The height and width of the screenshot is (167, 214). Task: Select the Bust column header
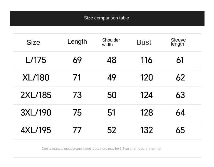[x=144, y=42]
